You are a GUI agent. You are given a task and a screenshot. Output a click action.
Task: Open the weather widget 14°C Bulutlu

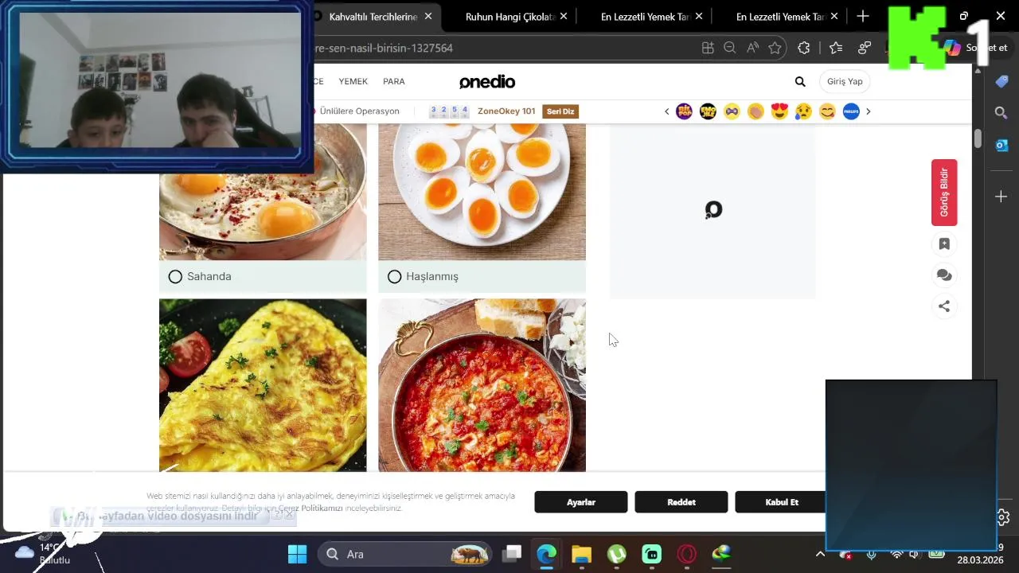click(x=44, y=553)
